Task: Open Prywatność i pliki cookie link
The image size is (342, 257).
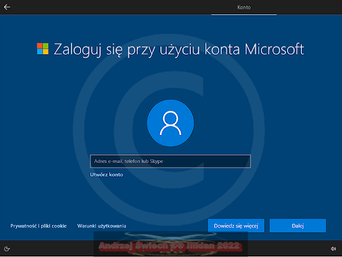Action: pyautogui.click(x=38, y=226)
